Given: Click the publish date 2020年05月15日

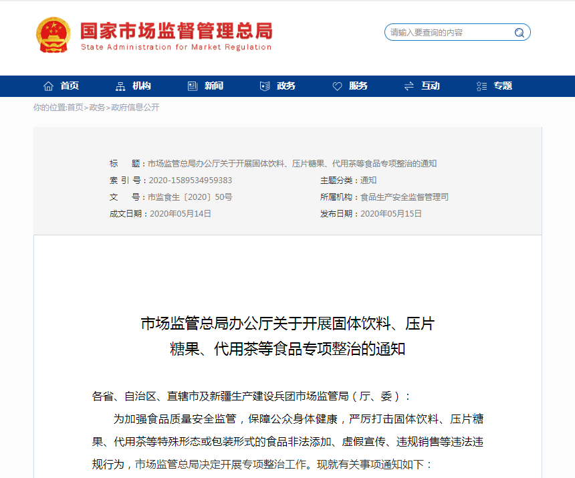Looking at the screenshot, I should [x=391, y=214].
